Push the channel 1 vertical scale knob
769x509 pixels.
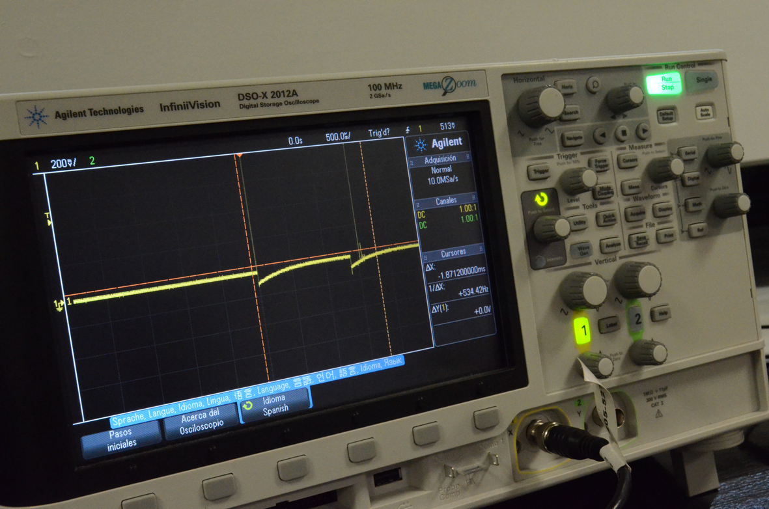click(x=583, y=289)
